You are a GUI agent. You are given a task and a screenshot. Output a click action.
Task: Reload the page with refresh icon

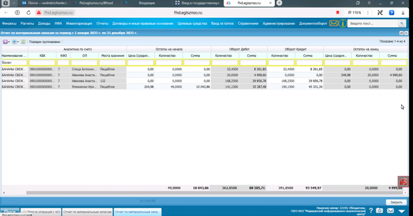tap(29, 13)
